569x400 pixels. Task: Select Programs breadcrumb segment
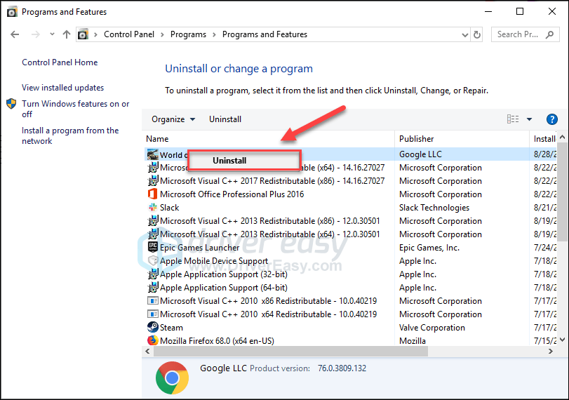pyautogui.click(x=188, y=34)
